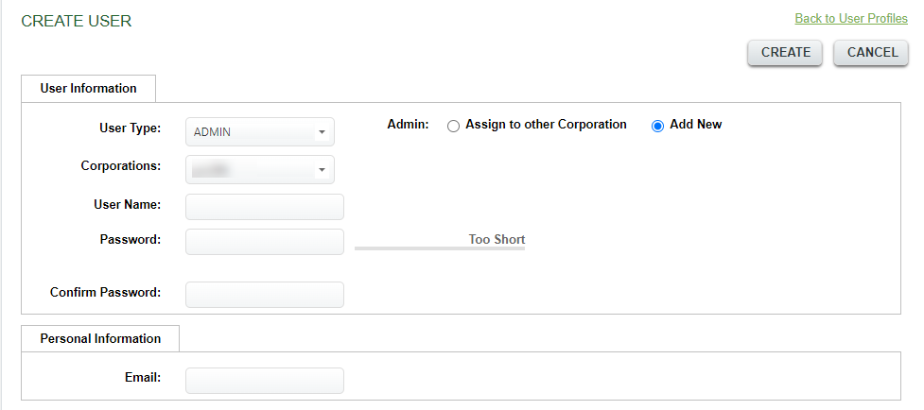Screen dimensions: 924x410
Task: Switch to the Personal Information tab
Action: click(100, 338)
